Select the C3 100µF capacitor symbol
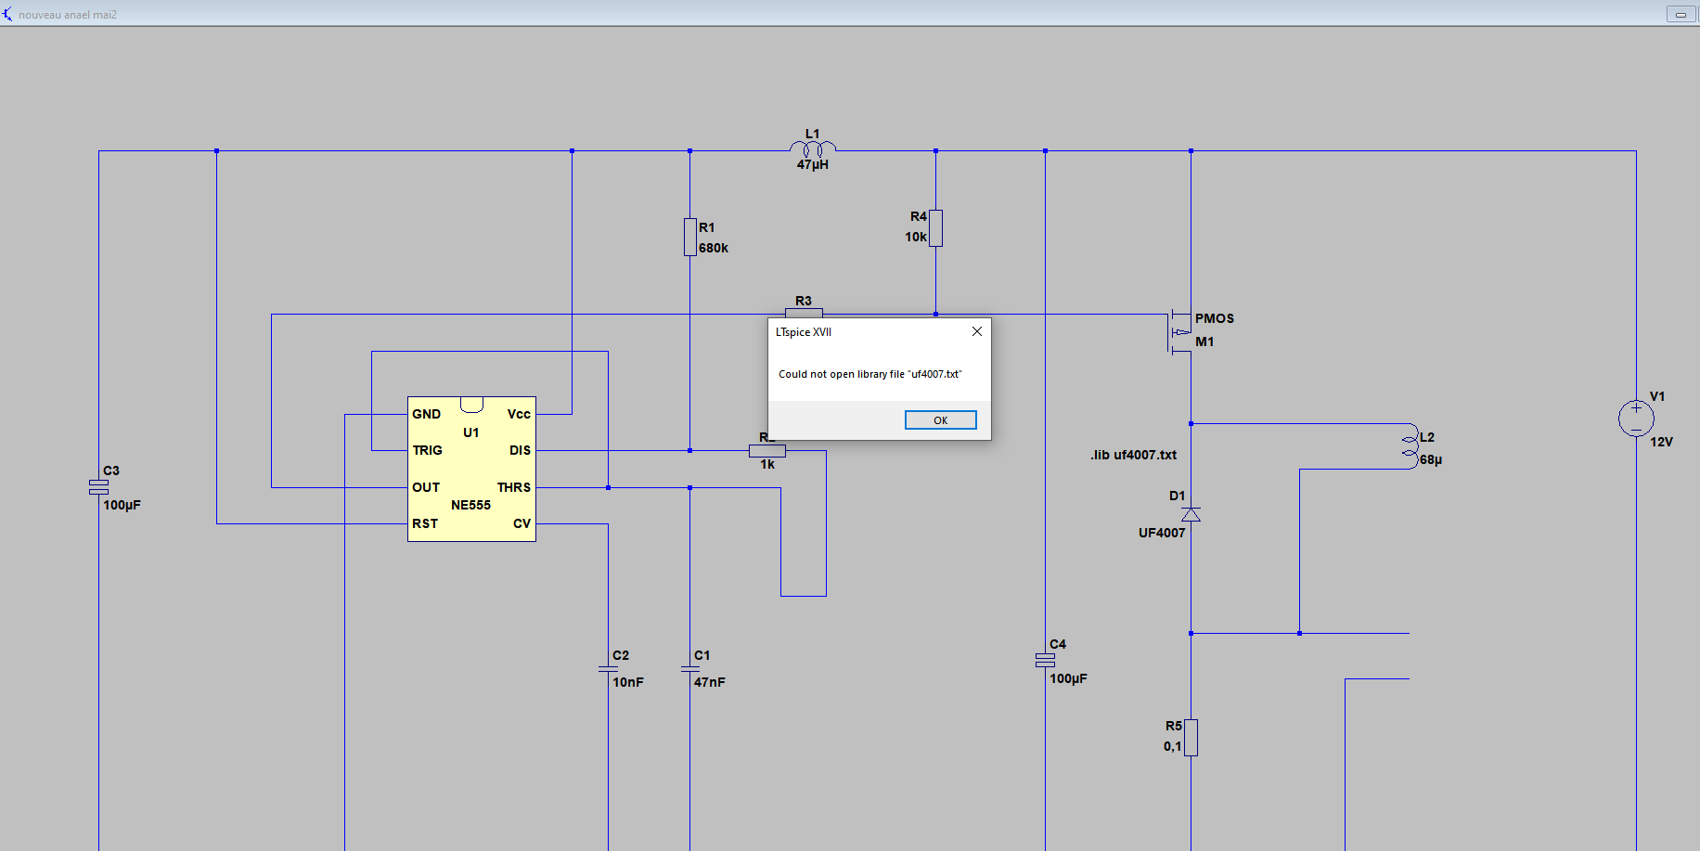Viewport: 1700px width, 851px height. click(98, 486)
